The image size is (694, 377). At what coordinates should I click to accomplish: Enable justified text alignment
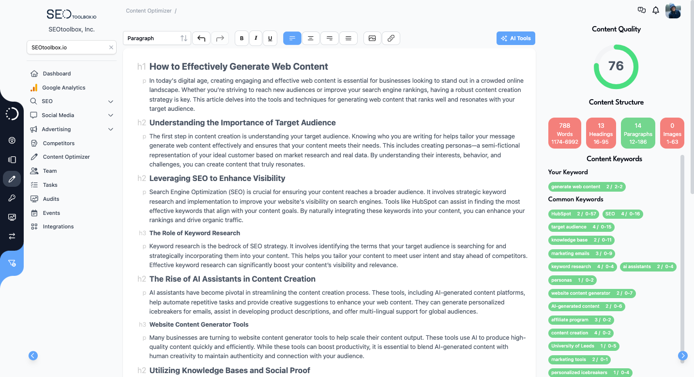click(x=348, y=38)
